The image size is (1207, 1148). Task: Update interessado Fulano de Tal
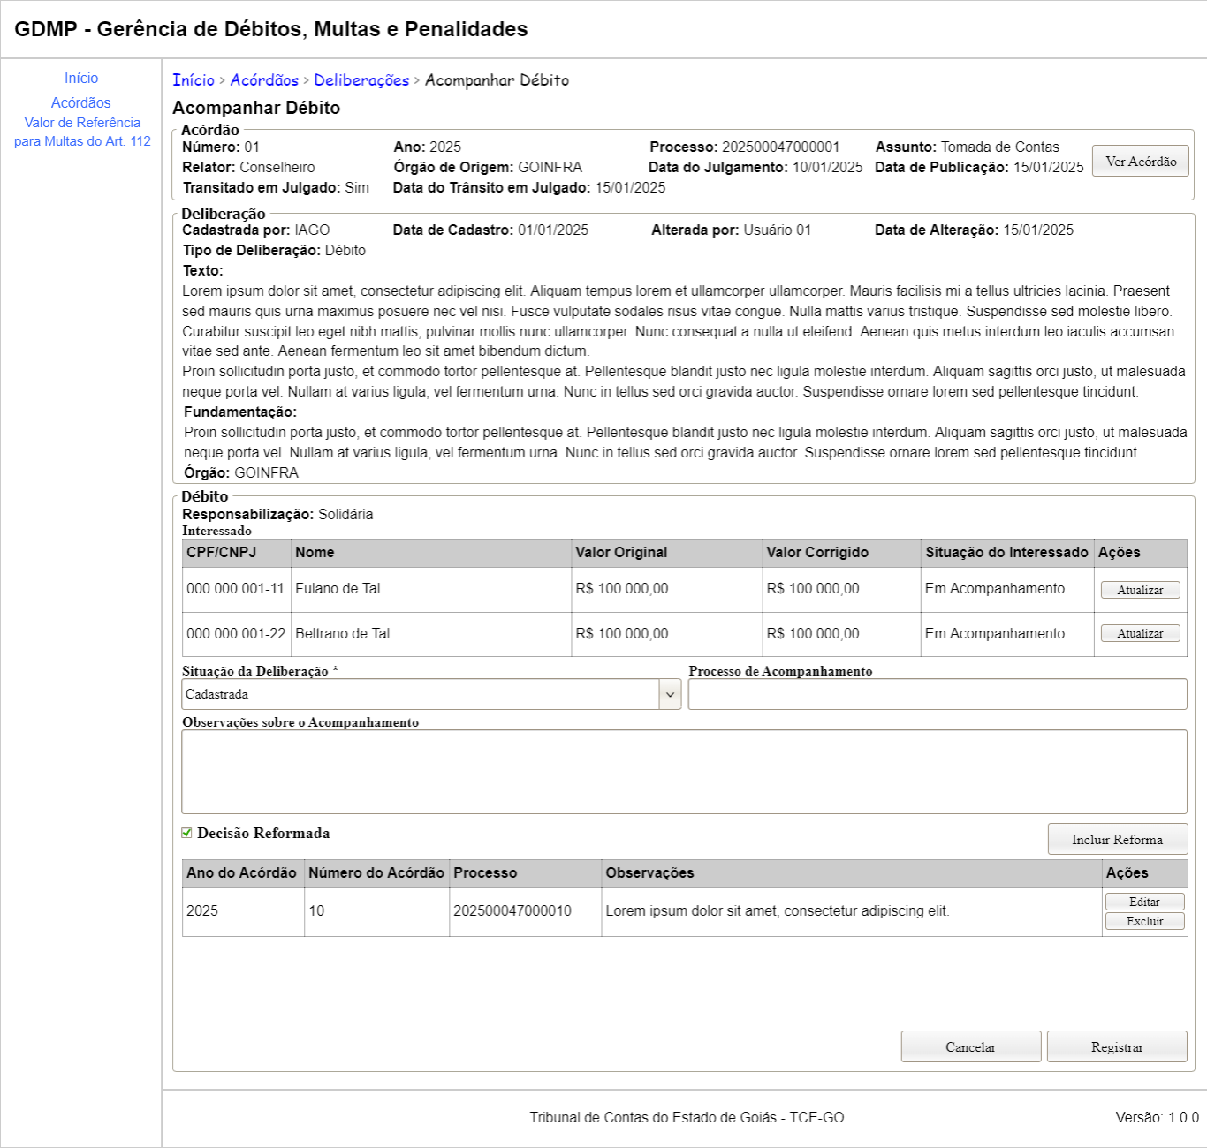point(1140,590)
